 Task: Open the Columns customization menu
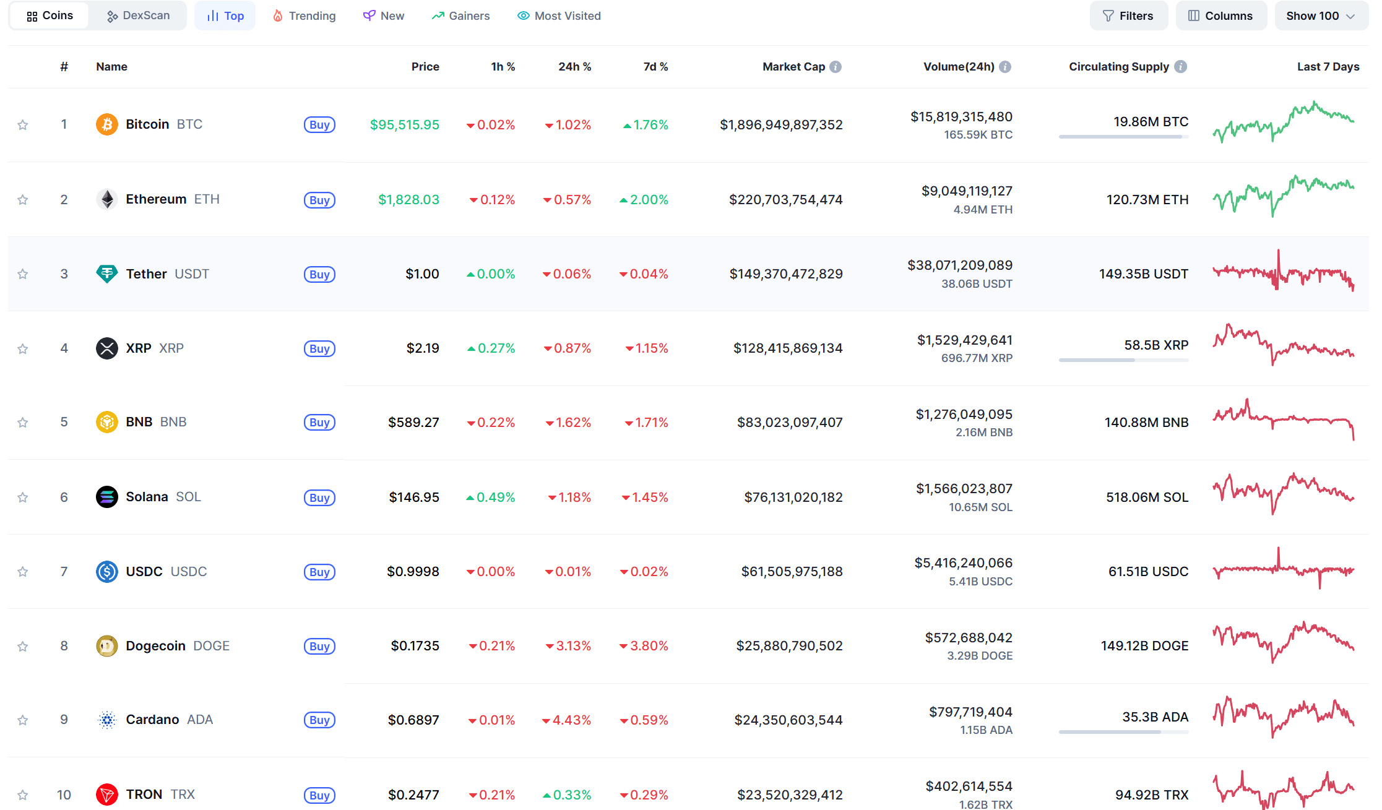tap(1220, 16)
